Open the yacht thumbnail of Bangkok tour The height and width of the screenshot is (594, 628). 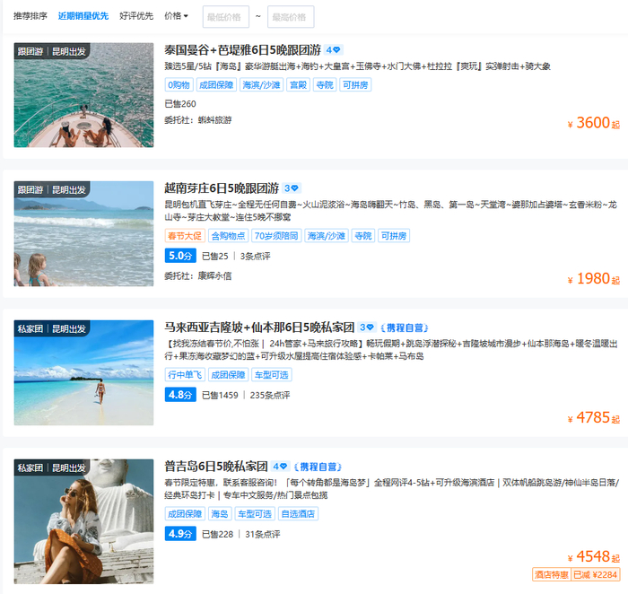click(83, 95)
